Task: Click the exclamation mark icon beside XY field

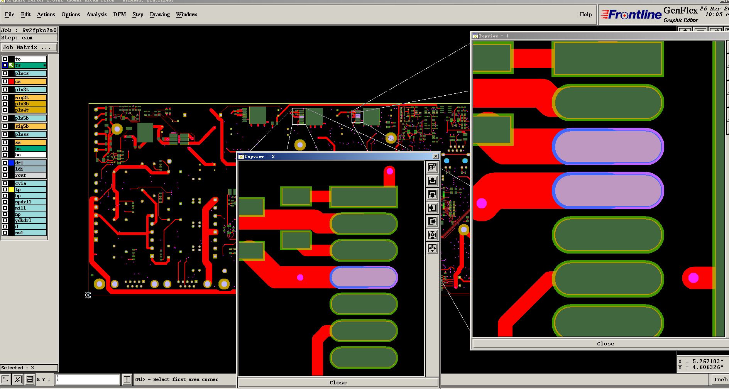Action: [127, 379]
